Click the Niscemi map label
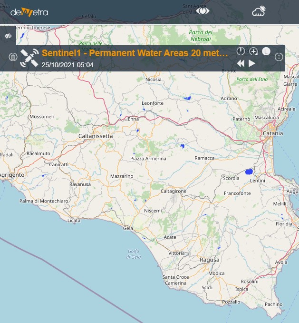The image size is (299, 323). pyautogui.click(x=153, y=211)
